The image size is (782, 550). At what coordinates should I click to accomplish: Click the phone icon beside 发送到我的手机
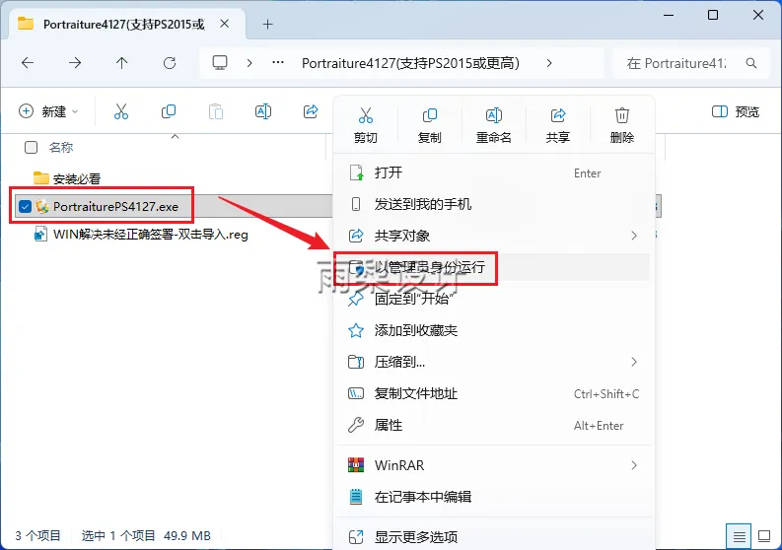click(356, 204)
